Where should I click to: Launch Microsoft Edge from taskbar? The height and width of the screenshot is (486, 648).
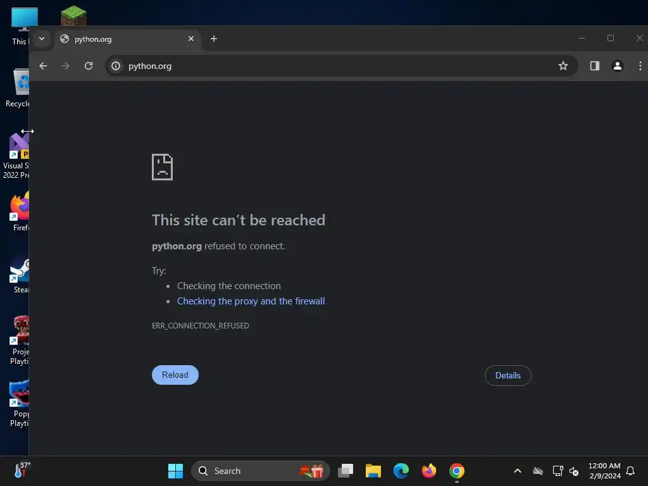click(x=401, y=471)
